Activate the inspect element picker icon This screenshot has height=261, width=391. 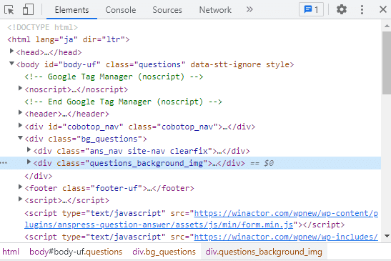coord(9,10)
